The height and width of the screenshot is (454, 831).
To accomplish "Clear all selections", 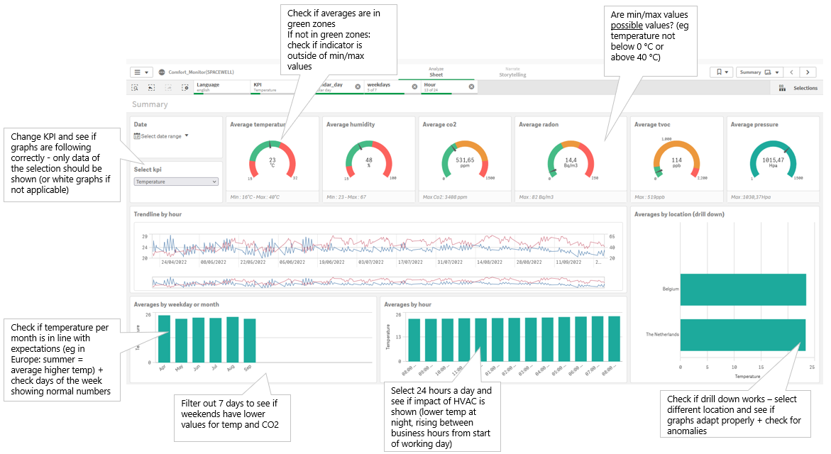I will coord(185,87).
